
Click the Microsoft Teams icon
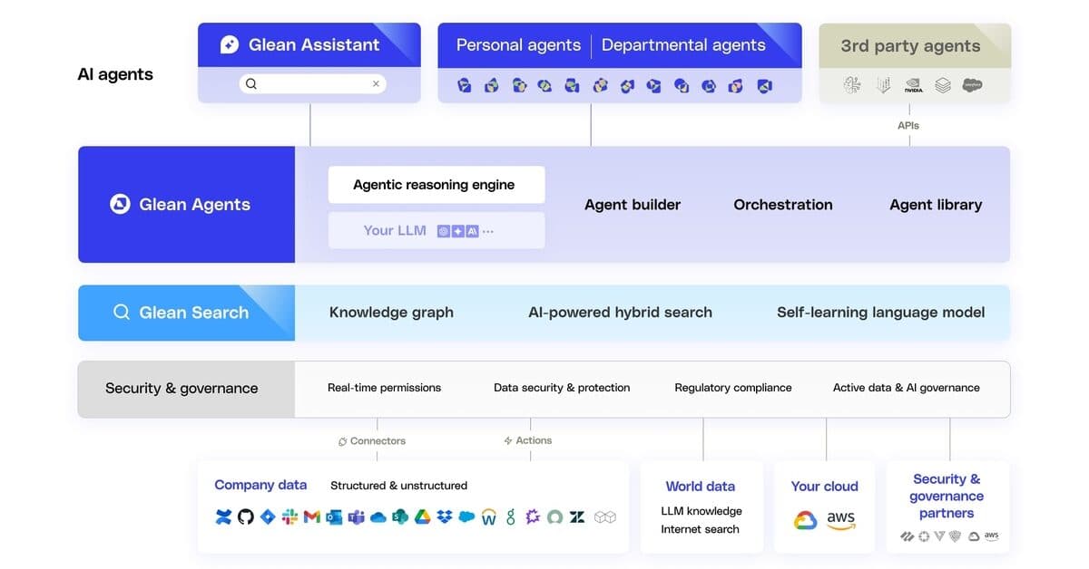coord(357,516)
